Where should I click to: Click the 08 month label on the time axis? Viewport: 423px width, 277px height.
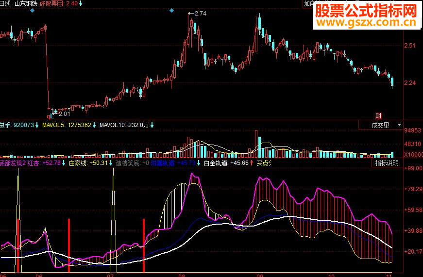tap(182, 276)
